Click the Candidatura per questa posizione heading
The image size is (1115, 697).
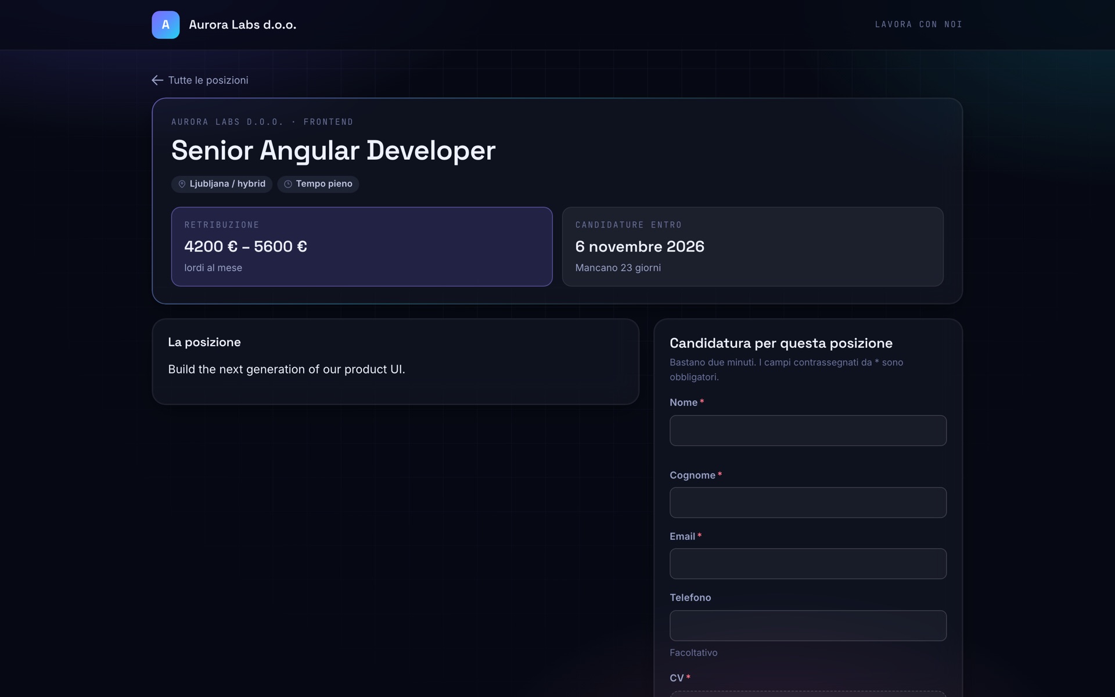click(781, 343)
